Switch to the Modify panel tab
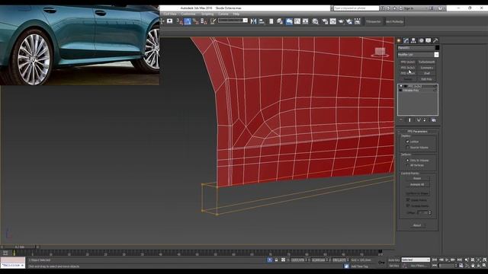This screenshot has width=488, height=274. [x=406, y=40]
